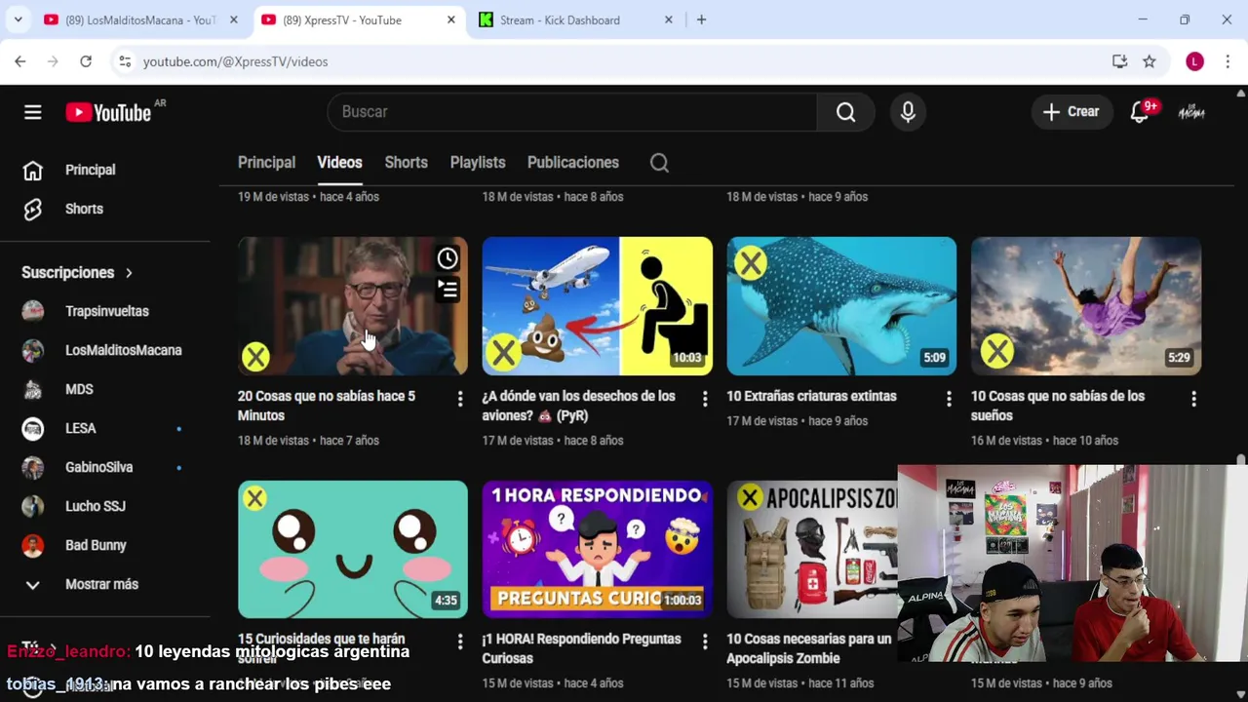Open dreams falling person thumbnail
1248x702 pixels.
[x=1086, y=306]
